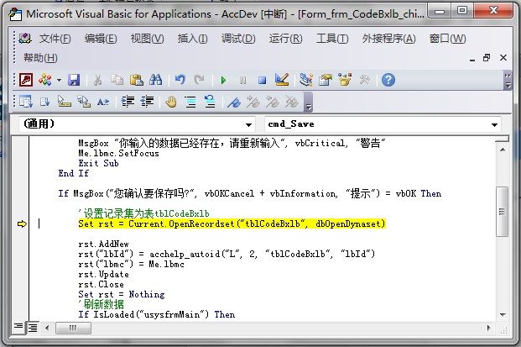The width and height of the screenshot is (521, 347).
Task: Open Visual Basic Help question mark
Action: click(x=388, y=80)
